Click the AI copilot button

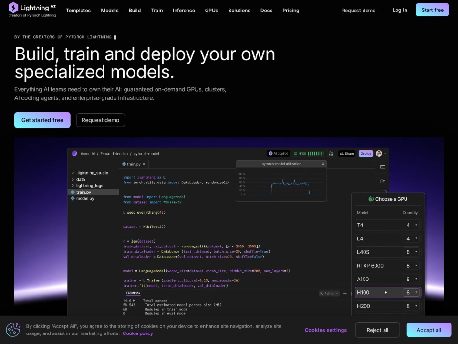click(x=278, y=153)
